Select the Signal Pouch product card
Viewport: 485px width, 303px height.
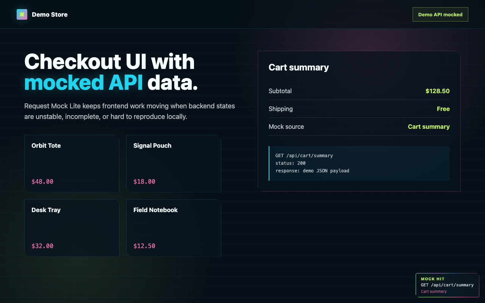(x=174, y=164)
